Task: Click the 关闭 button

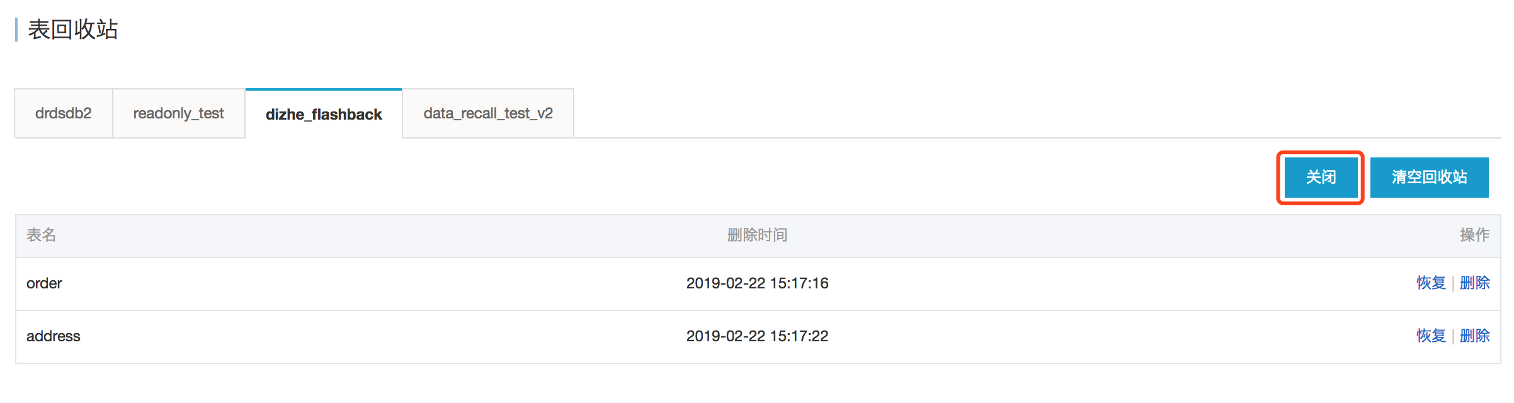Action: (x=1321, y=177)
